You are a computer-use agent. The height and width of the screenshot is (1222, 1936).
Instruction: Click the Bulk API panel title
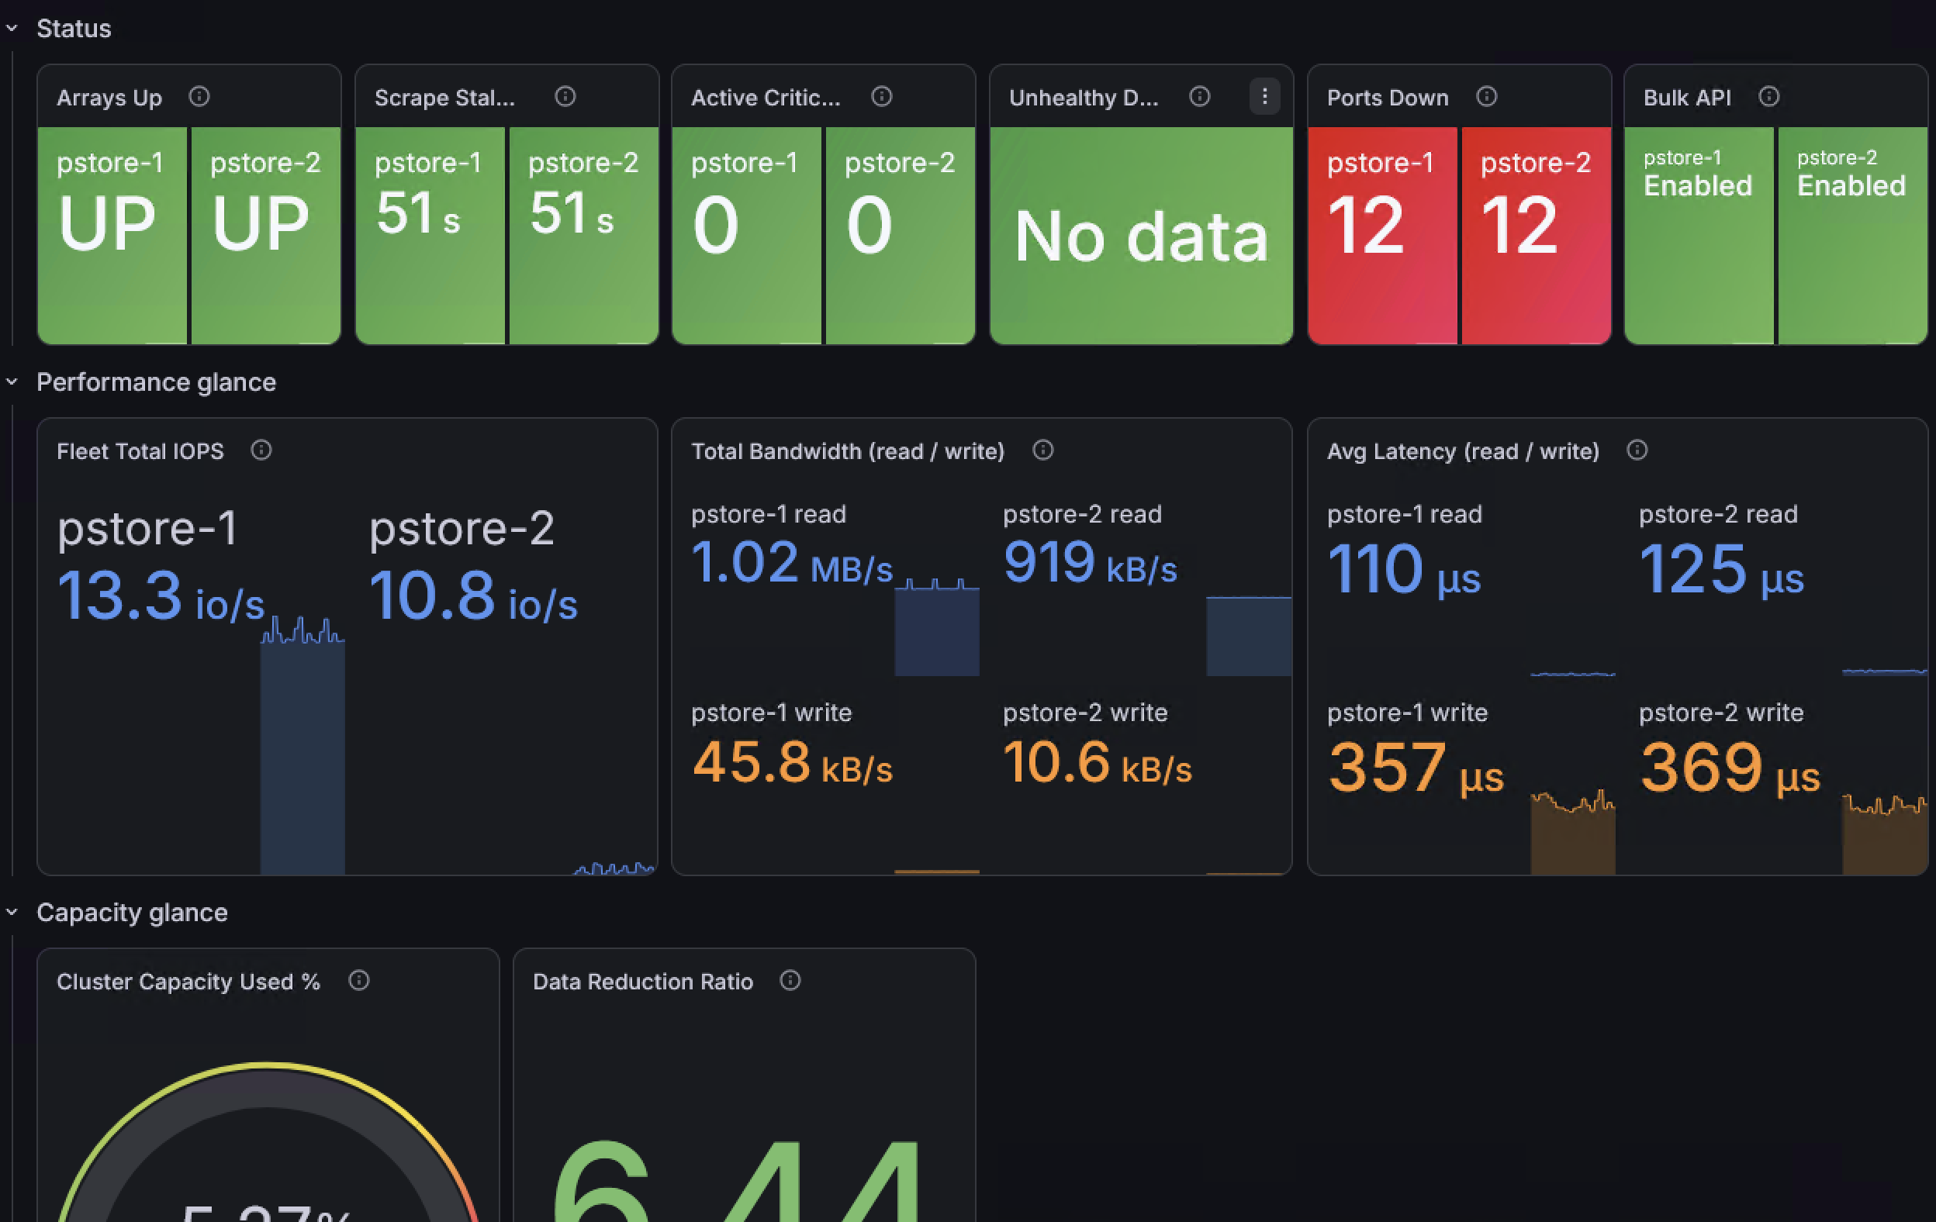[x=1687, y=98]
